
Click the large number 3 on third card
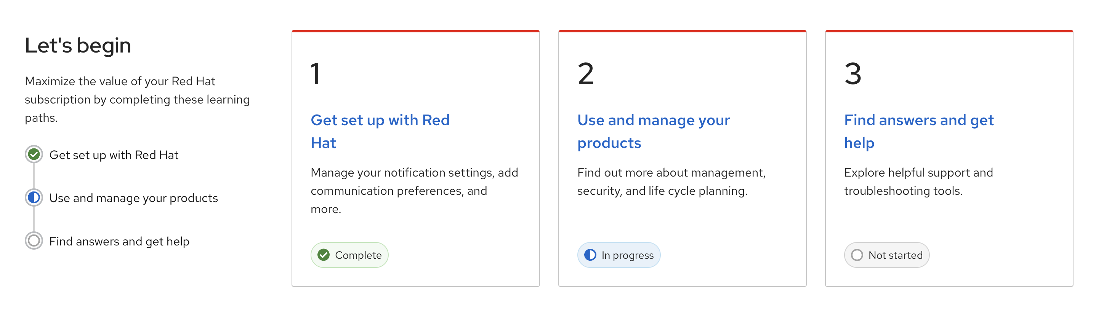[x=852, y=74]
